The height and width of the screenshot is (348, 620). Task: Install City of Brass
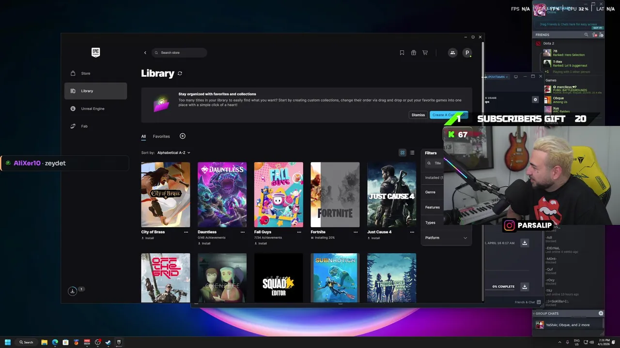(148, 238)
